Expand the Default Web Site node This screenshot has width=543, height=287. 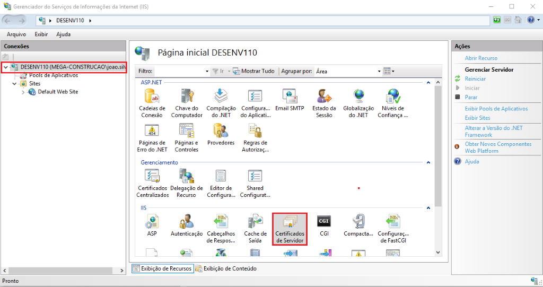point(23,92)
